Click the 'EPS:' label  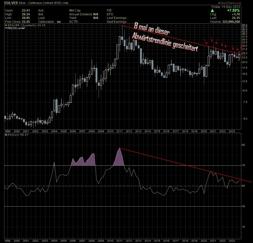(110, 14)
